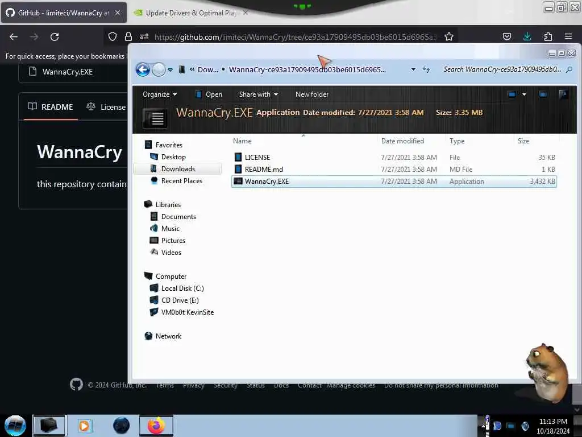Image resolution: width=582 pixels, height=437 pixels.
Task: Click Explorer forward navigation button
Action: tap(159, 69)
